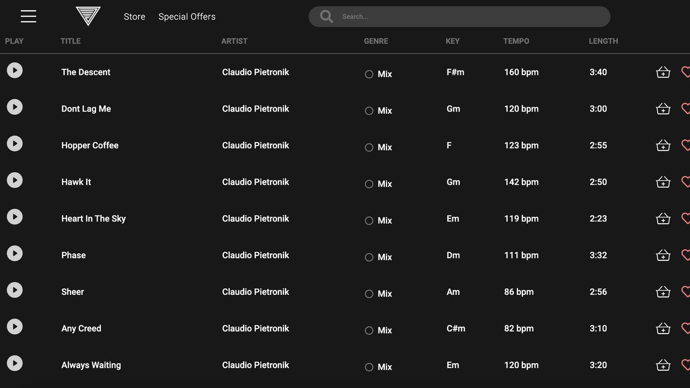
Task: Favorite the Any Creed track
Action: 686,328
